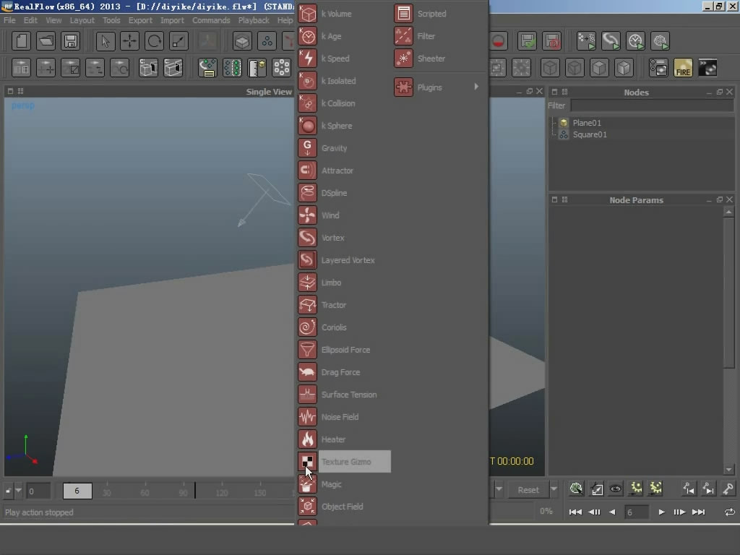This screenshot has height=555, width=740.
Task: Click the Attractor magnet icon
Action: [307, 171]
